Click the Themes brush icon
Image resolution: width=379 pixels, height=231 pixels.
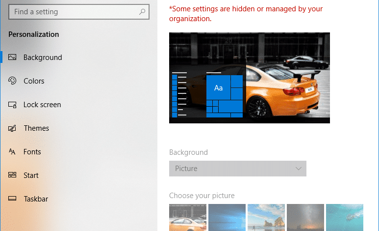[x=12, y=128]
